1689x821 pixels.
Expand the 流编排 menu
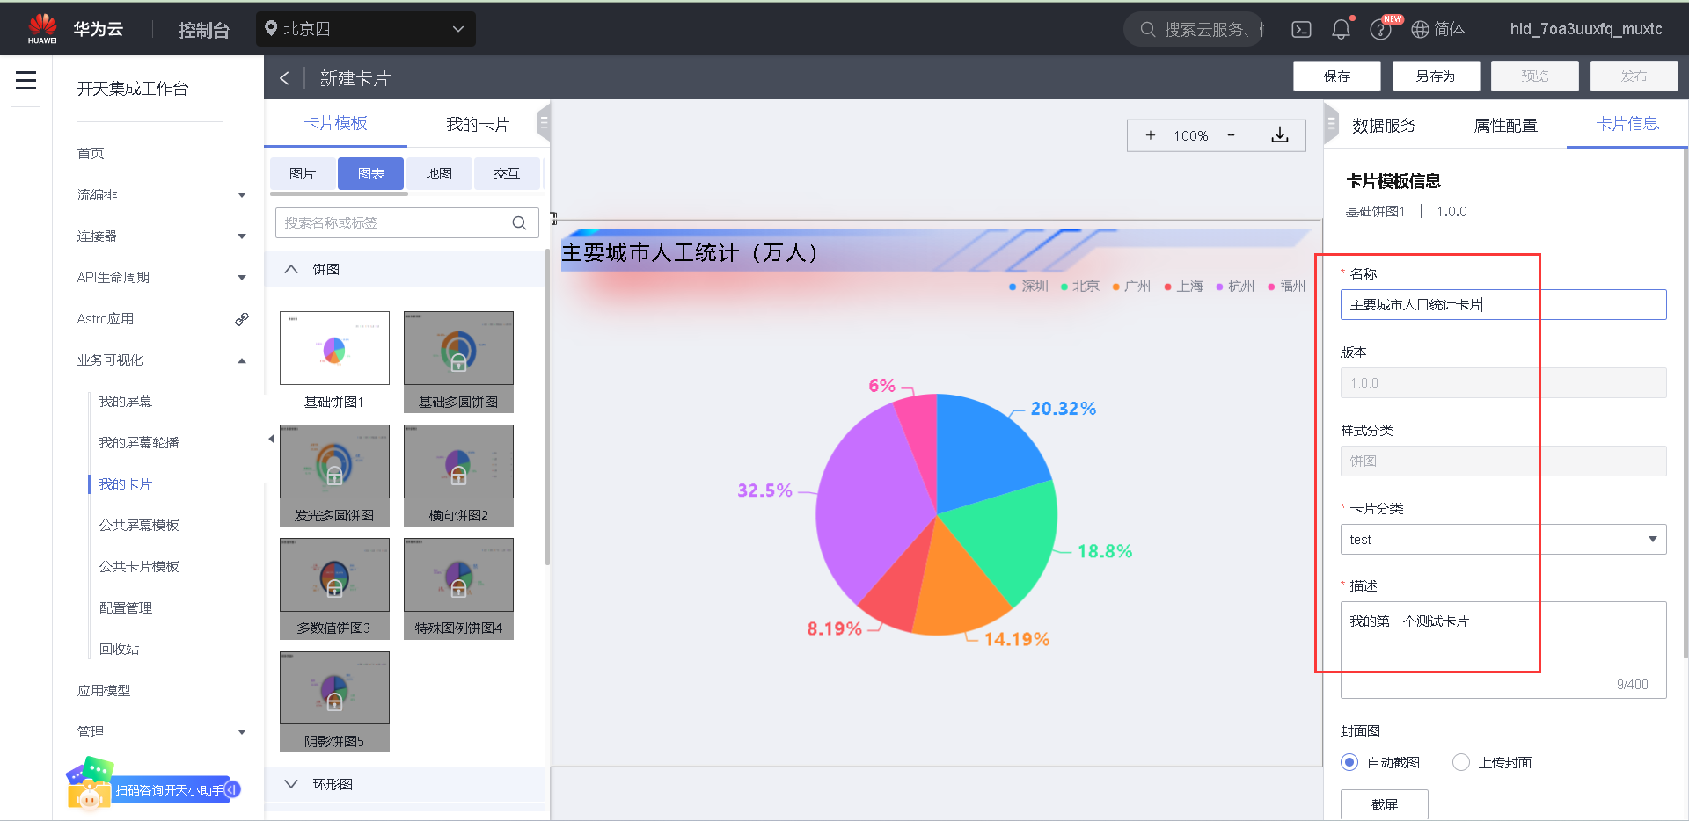pyautogui.click(x=242, y=195)
